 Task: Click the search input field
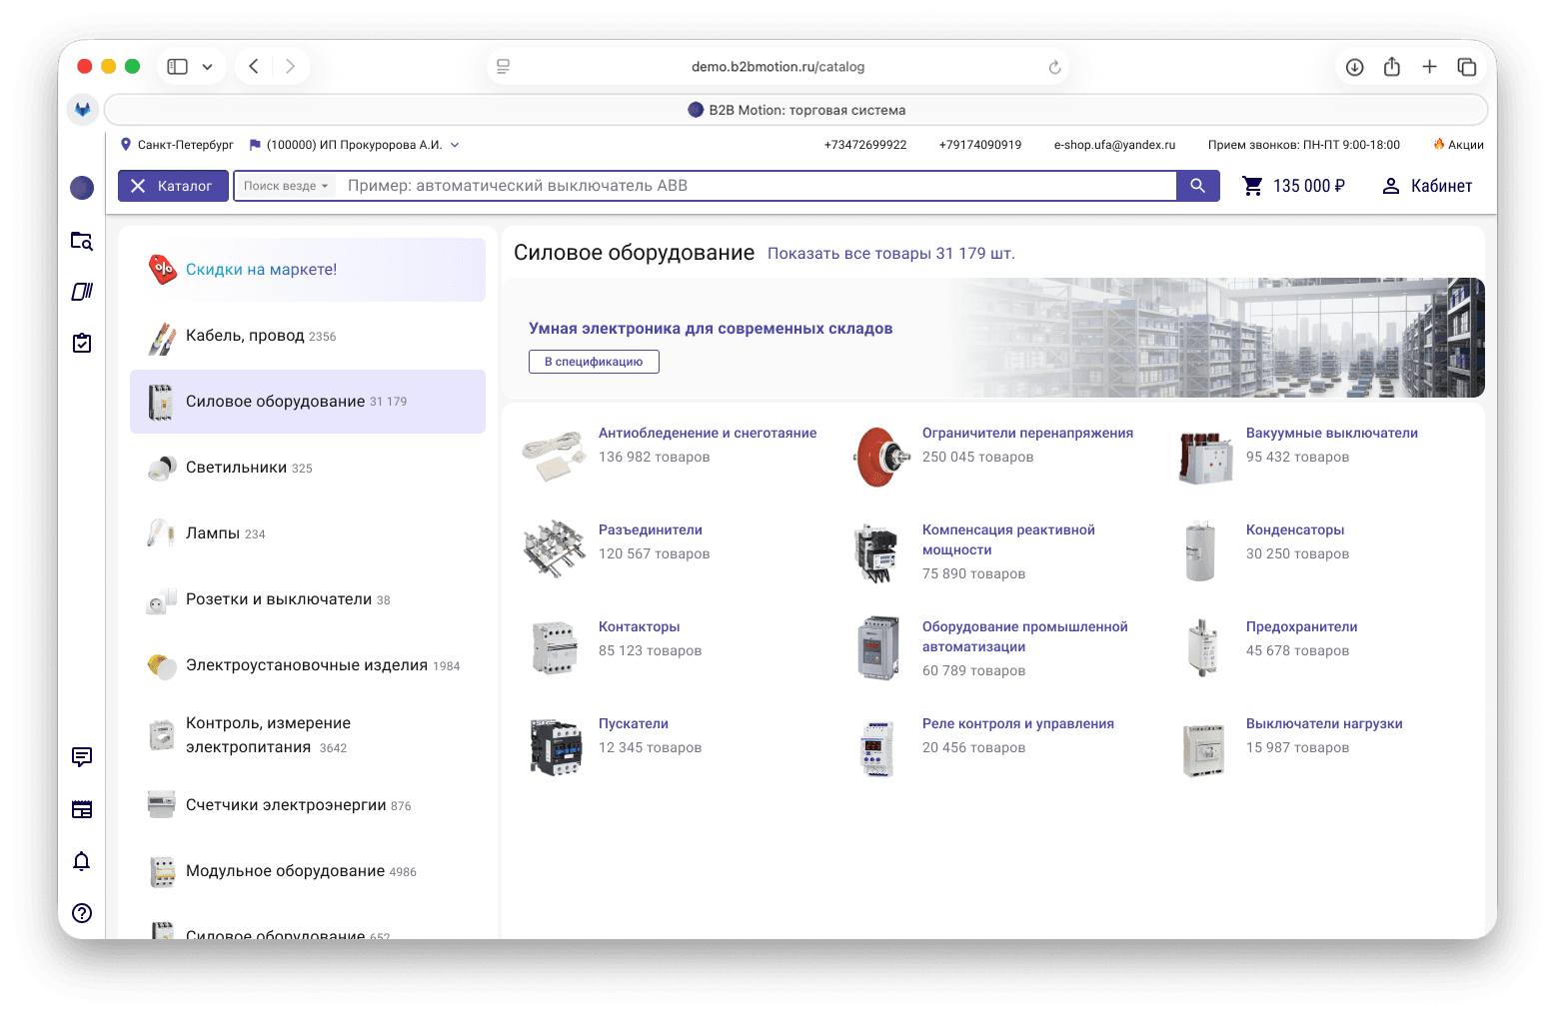[x=758, y=186]
